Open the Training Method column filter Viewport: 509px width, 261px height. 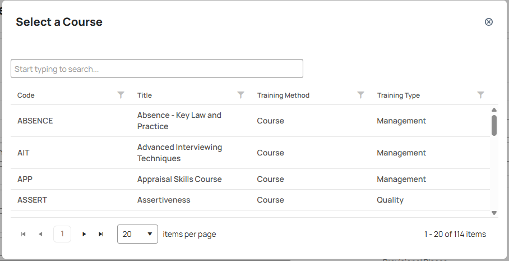(360, 95)
